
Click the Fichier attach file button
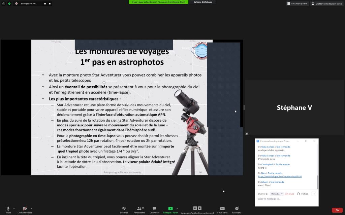(303, 194)
